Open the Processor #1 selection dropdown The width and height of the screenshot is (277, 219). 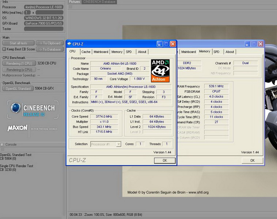coord(119,144)
